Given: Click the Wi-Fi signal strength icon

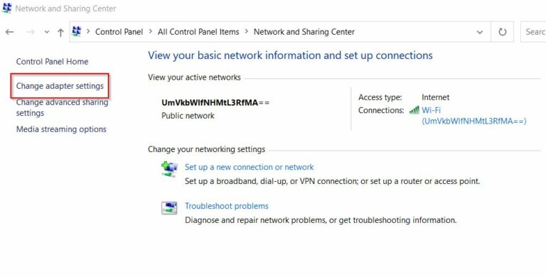Looking at the screenshot, I should point(414,110).
